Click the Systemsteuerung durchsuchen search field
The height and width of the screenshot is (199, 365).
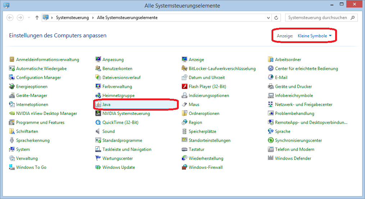(x=317, y=18)
